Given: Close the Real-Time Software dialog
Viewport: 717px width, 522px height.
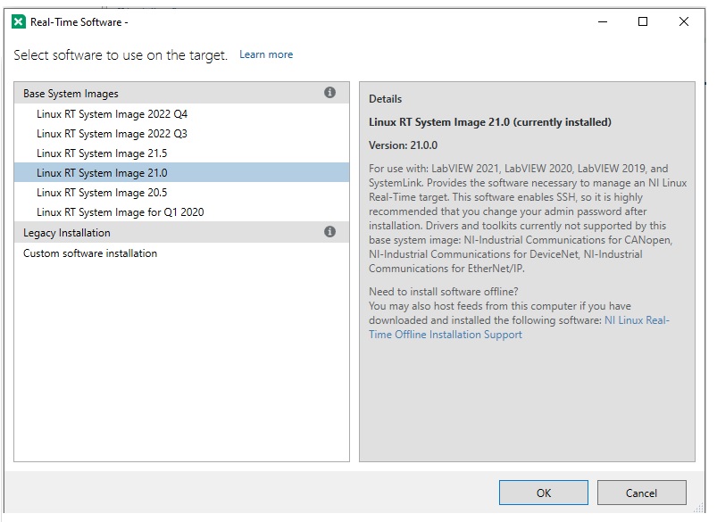Looking at the screenshot, I should click(x=685, y=22).
